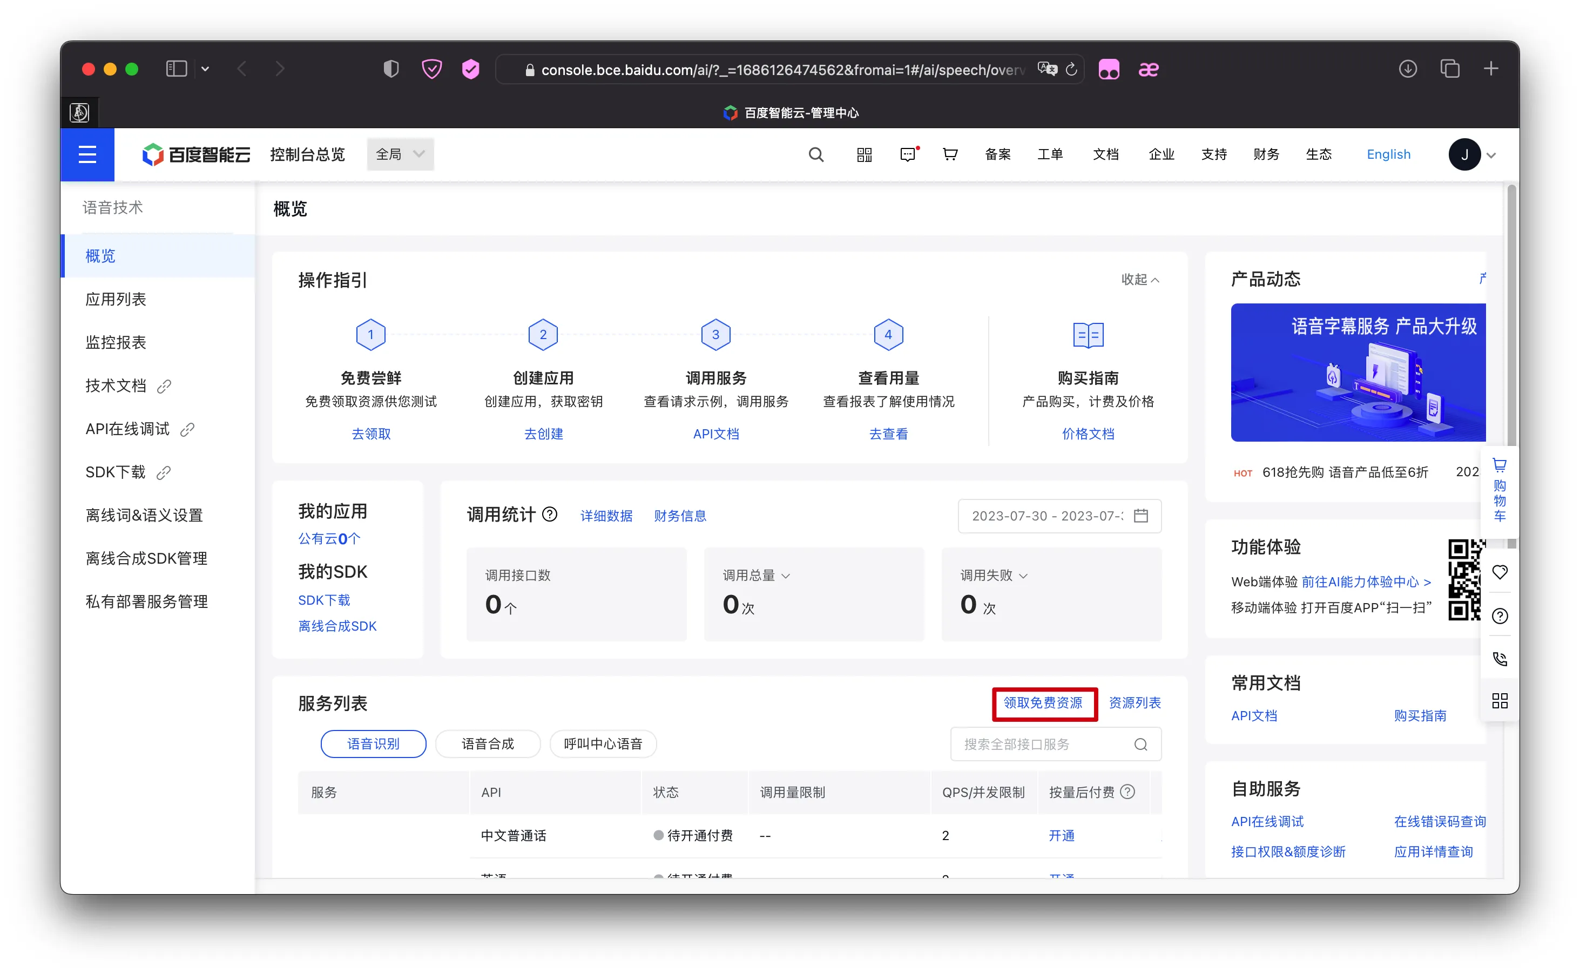Switch to the 呼叫中心语音 tab
1580x974 pixels.
[603, 744]
